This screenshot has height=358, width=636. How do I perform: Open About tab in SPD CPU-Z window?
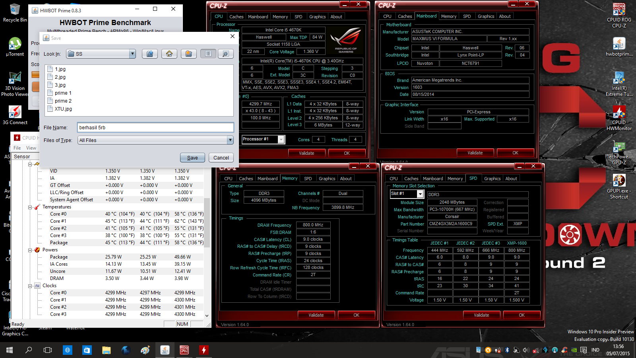(511, 179)
